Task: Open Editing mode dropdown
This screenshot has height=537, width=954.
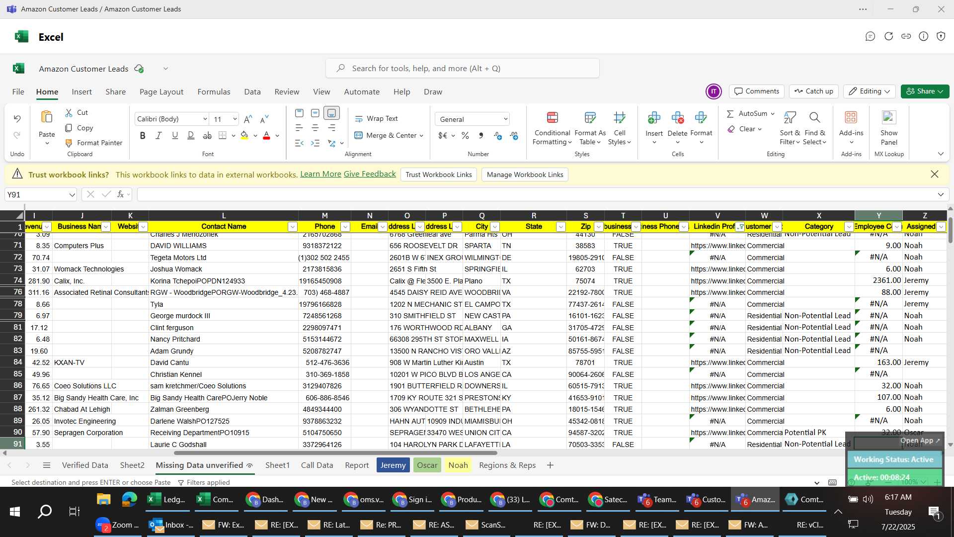Action: (x=870, y=91)
